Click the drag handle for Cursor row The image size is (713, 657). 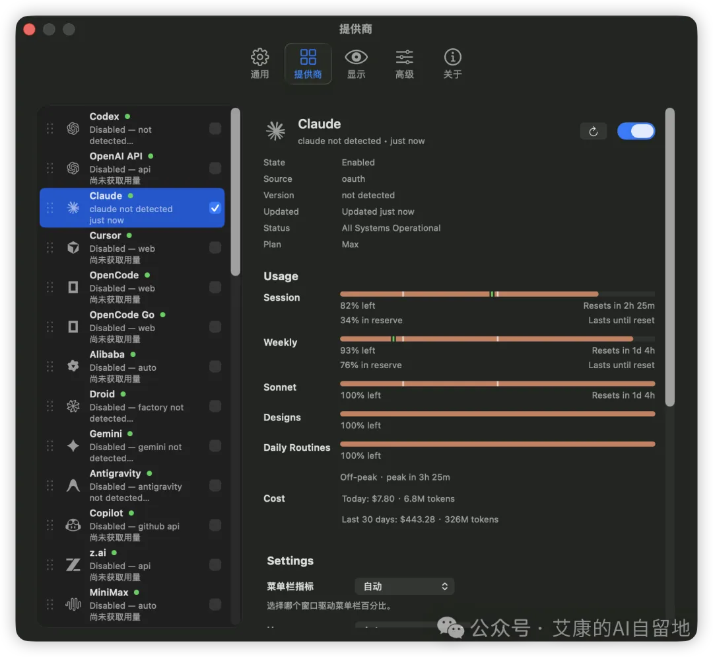[50, 248]
